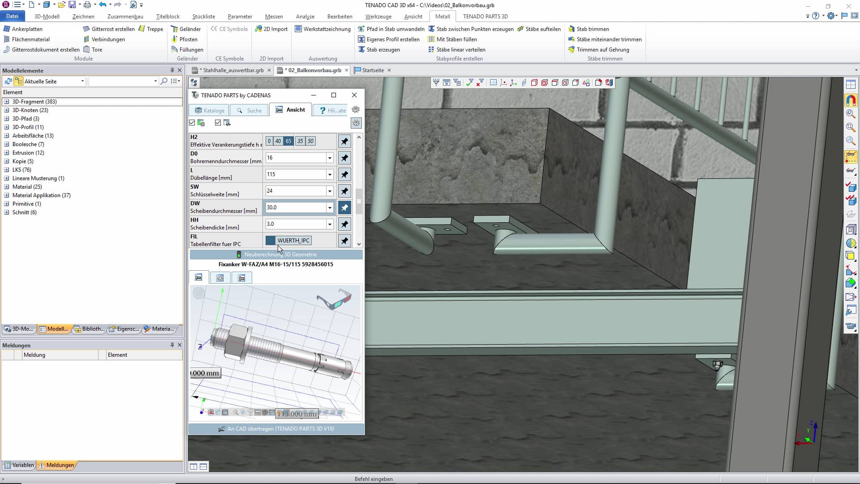The height and width of the screenshot is (484, 860).
Task: Open the Geländer tool
Action: point(186,29)
